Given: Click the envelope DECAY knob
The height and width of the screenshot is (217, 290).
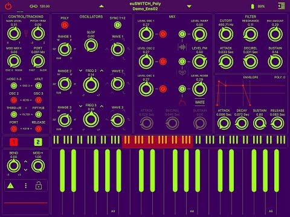Looking at the screenshot, I should click(x=242, y=124).
